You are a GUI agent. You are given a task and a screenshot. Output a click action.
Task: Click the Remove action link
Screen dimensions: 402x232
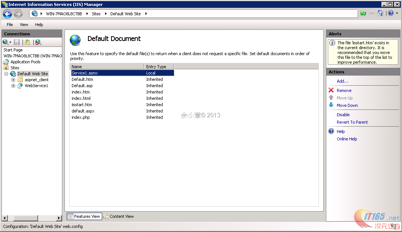pyautogui.click(x=344, y=90)
